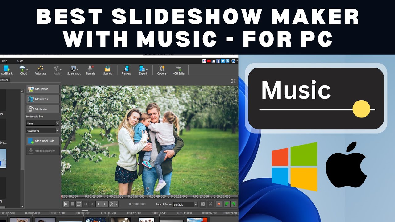Screen dimensions: 395x222
Task: Open Export options via the Export icon
Action: click(141, 68)
